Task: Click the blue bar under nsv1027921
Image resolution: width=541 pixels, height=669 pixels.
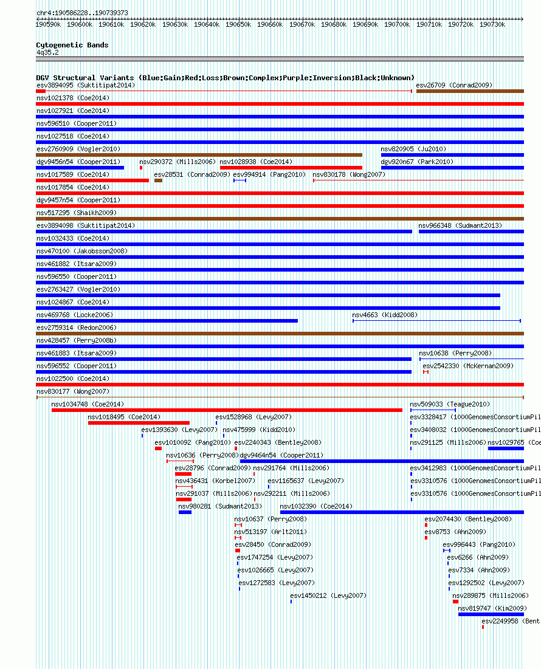Action: pyautogui.click(x=280, y=117)
